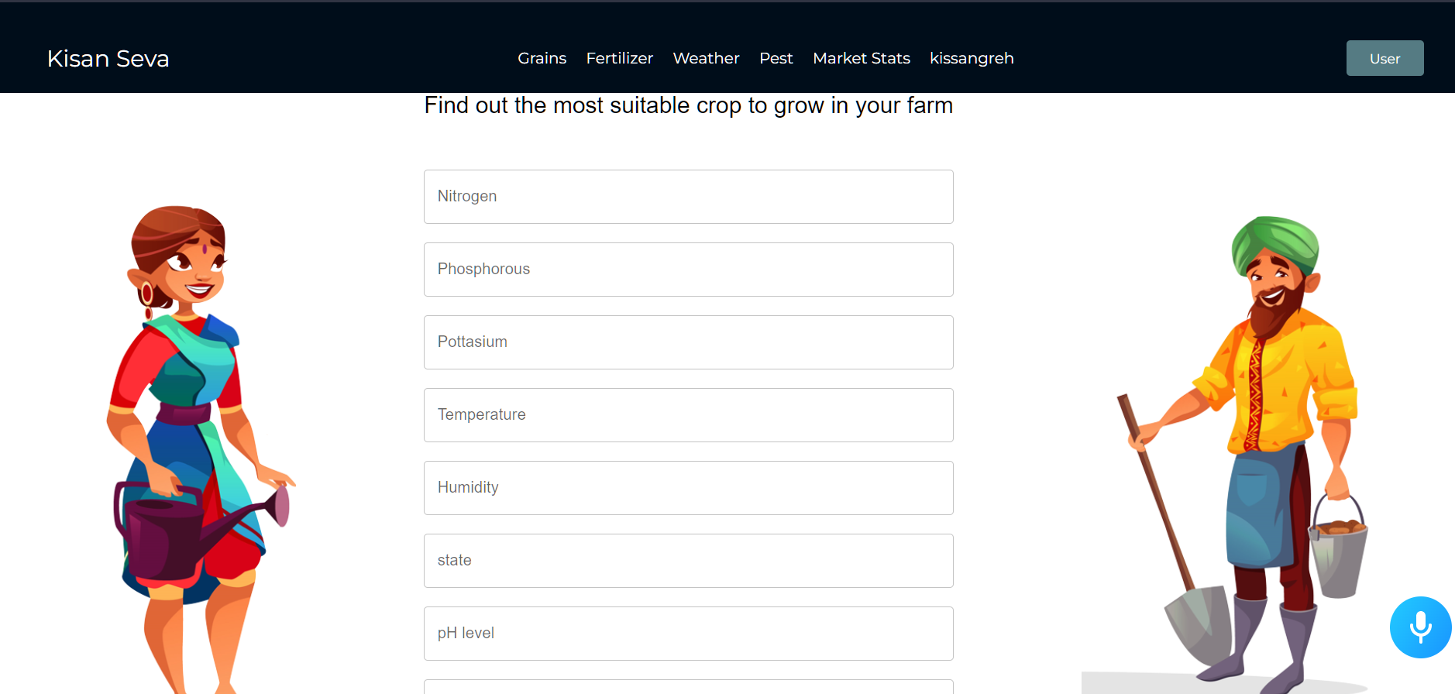Open the Grains menu item
This screenshot has width=1455, height=694.
tap(542, 58)
